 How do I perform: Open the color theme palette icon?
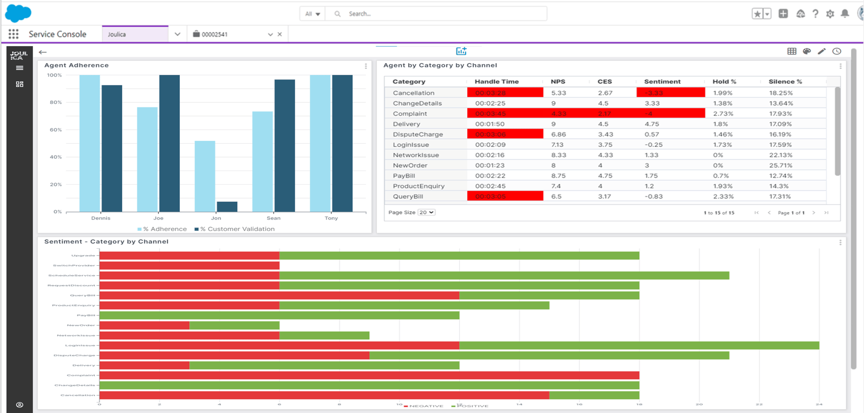807,51
